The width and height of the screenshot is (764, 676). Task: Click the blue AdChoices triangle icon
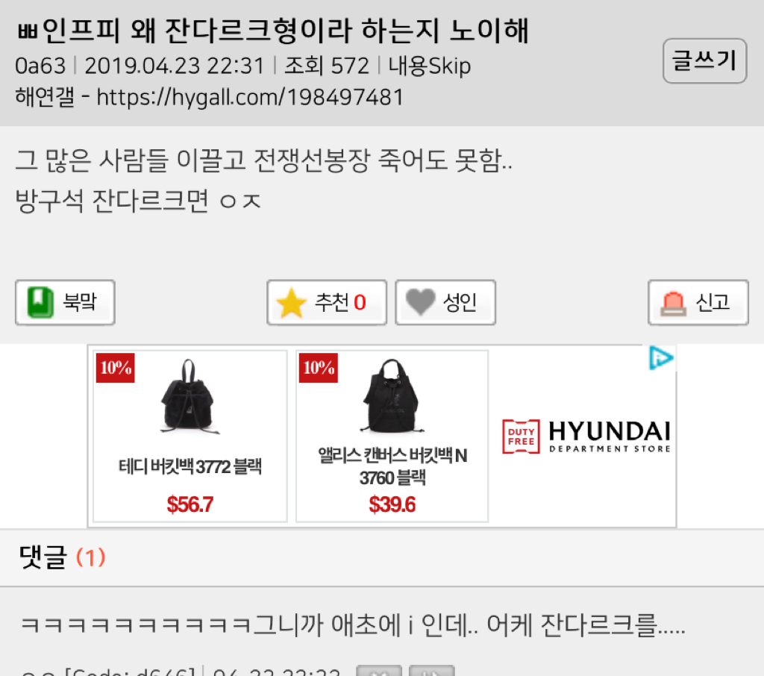coord(661,358)
